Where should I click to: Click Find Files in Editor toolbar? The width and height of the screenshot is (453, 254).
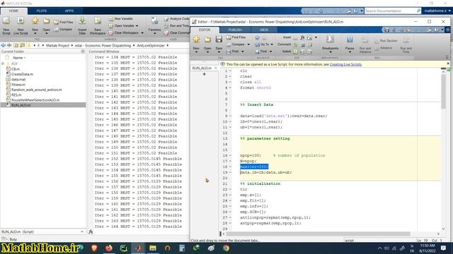click(236, 37)
